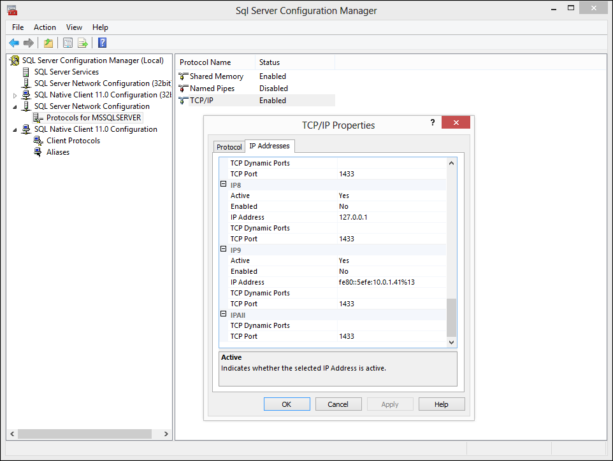
Task: Click the Protocols for MSSQLSERVER icon
Action: coord(38,118)
